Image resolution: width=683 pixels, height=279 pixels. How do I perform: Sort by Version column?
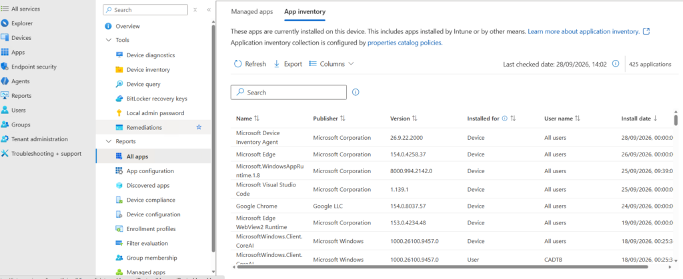tap(404, 119)
